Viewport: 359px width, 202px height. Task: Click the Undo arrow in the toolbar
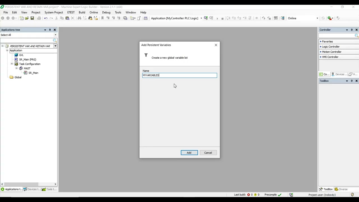coord(46,18)
